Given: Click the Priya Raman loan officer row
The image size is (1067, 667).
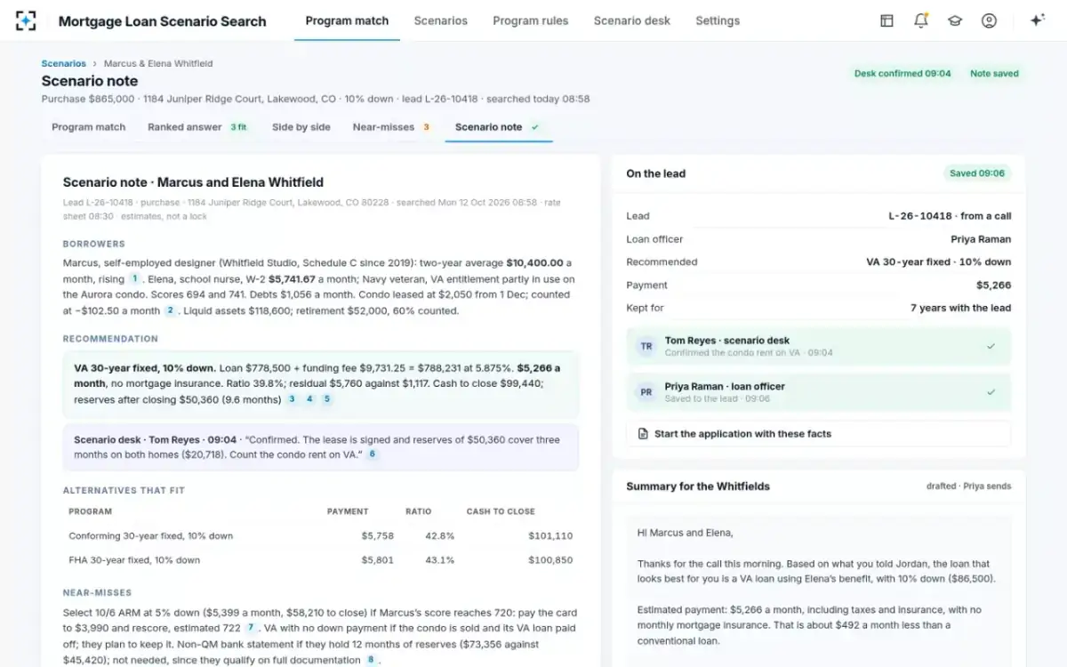Looking at the screenshot, I should coord(819,392).
